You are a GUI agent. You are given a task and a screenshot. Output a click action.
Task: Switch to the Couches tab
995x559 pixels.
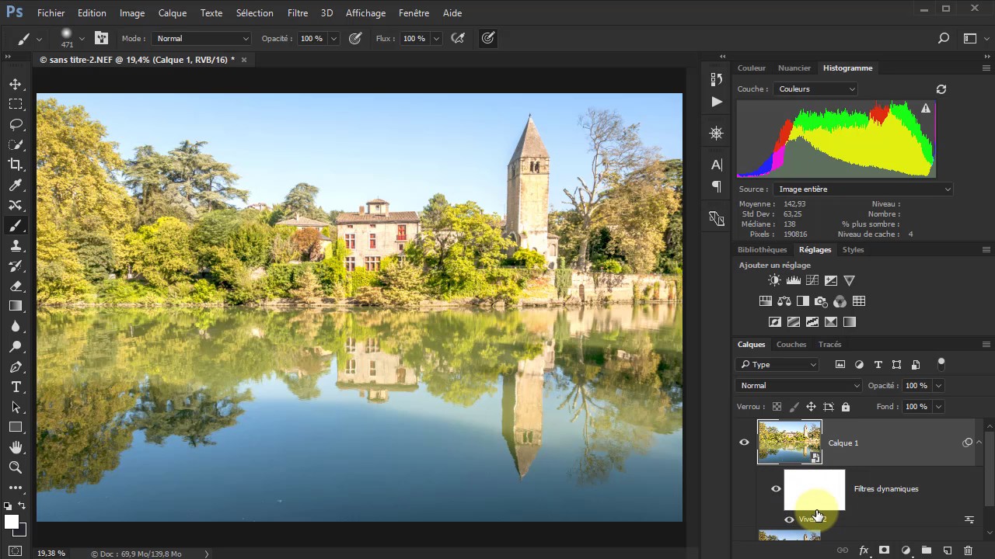pyautogui.click(x=791, y=345)
